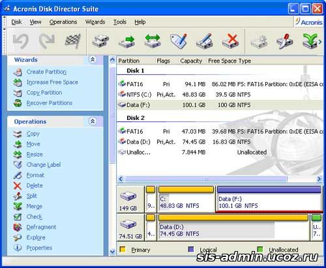Collapse the Wizards sidebar panel
Screen dimensions: 326x268
point(93,59)
